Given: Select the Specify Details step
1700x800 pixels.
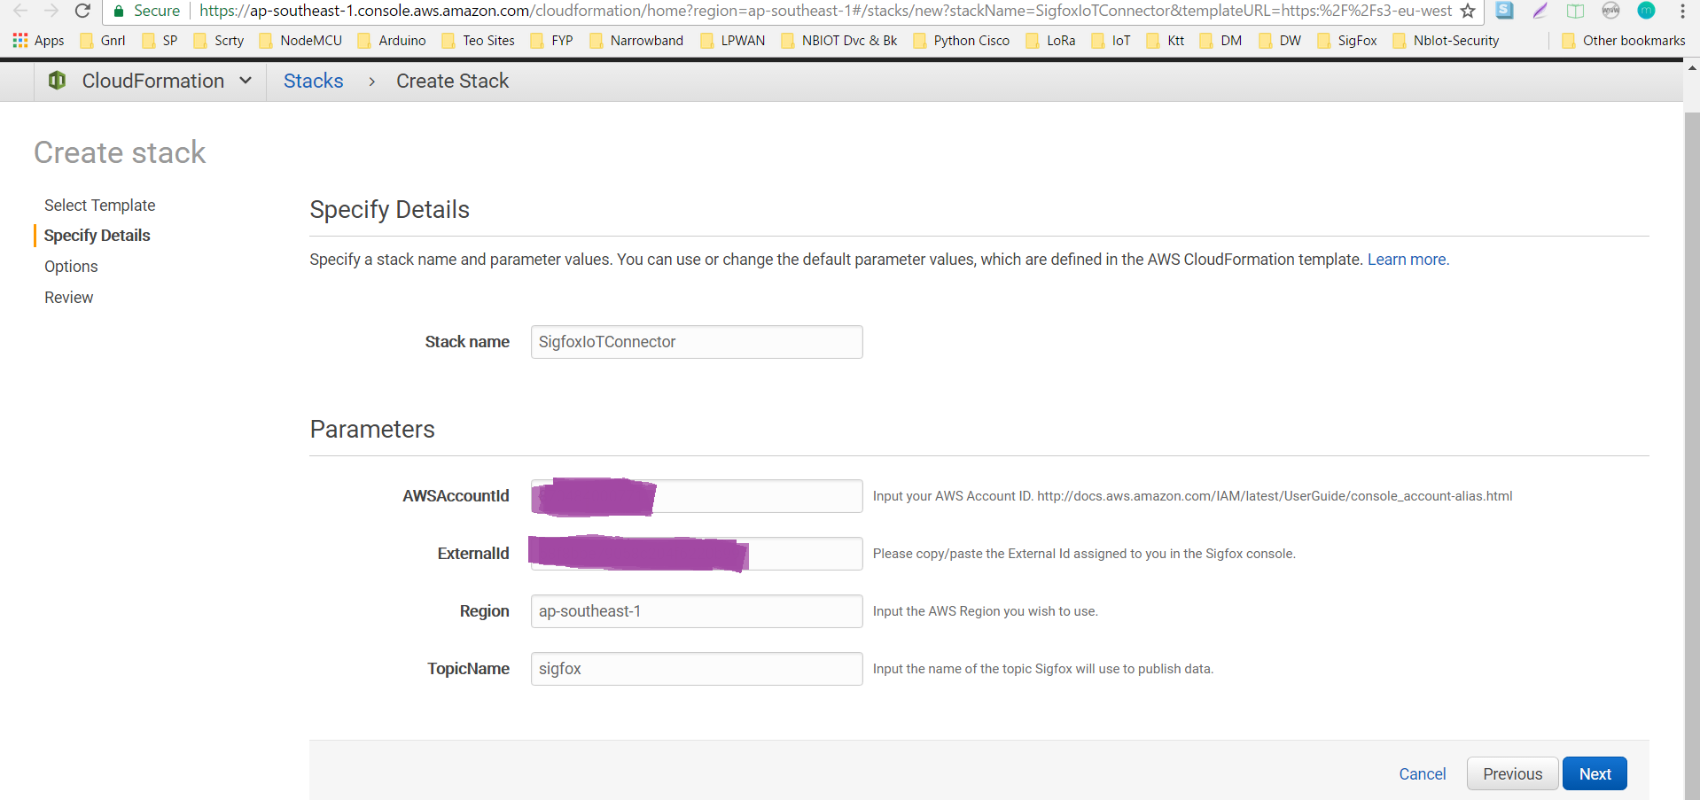Looking at the screenshot, I should coord(97,236).
